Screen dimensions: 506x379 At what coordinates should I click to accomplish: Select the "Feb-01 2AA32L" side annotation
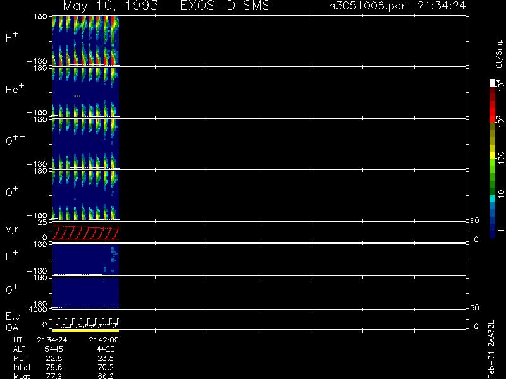491,349
